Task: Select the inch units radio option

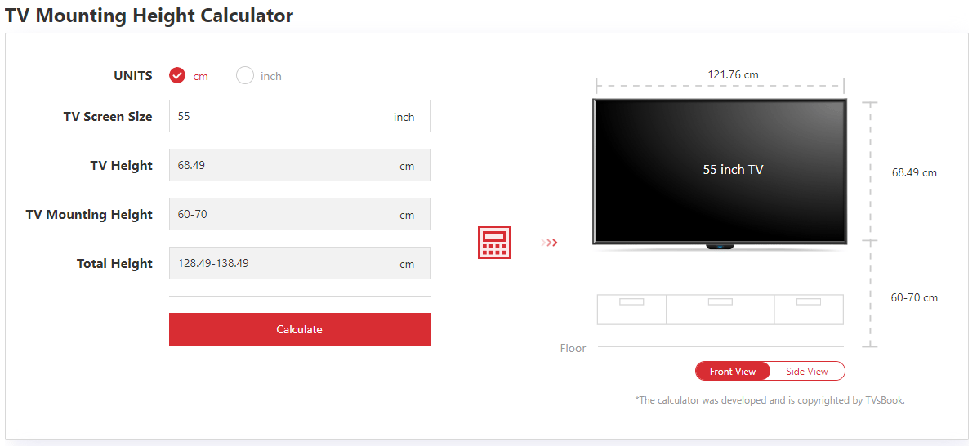Action: tap(259, 76)
